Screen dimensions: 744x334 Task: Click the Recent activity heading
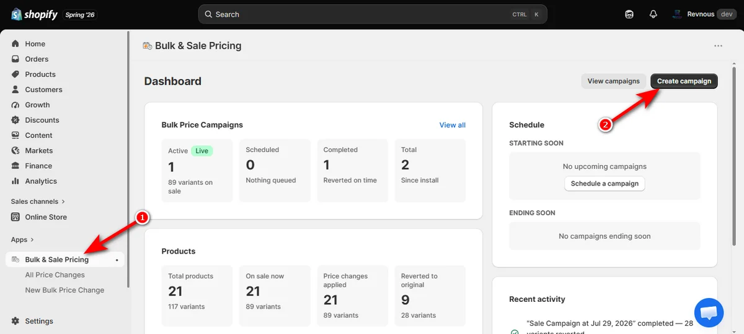(x=537, y=299)
